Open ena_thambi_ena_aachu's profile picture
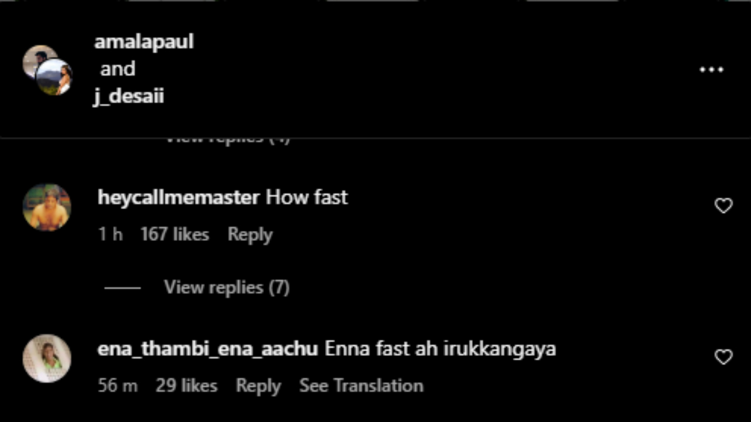The width and height of the screenshot is (751, 422). click(x=47, y=358)
